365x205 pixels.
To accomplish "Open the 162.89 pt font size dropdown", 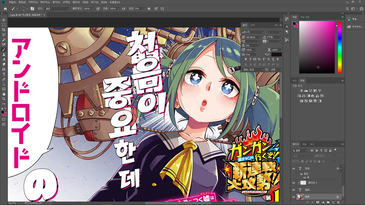I will pos(260,37).
